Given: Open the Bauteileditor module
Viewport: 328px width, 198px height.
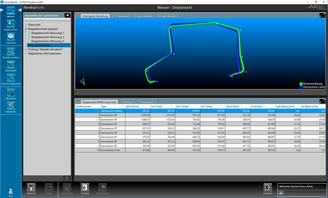Looking at the screenshot, I should click(11, 65).
